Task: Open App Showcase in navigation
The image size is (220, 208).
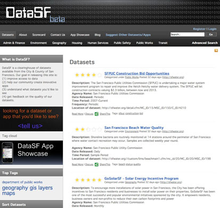Action: (x=80, y=35)
